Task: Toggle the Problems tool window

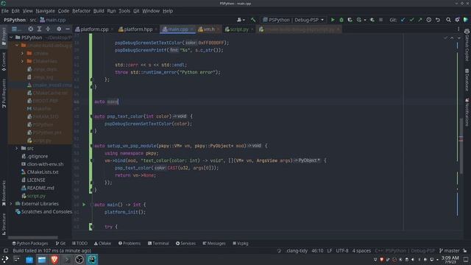Action: [130, 244]
